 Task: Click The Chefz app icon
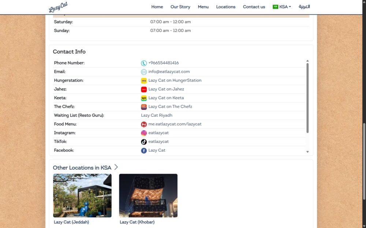point(144,107)
